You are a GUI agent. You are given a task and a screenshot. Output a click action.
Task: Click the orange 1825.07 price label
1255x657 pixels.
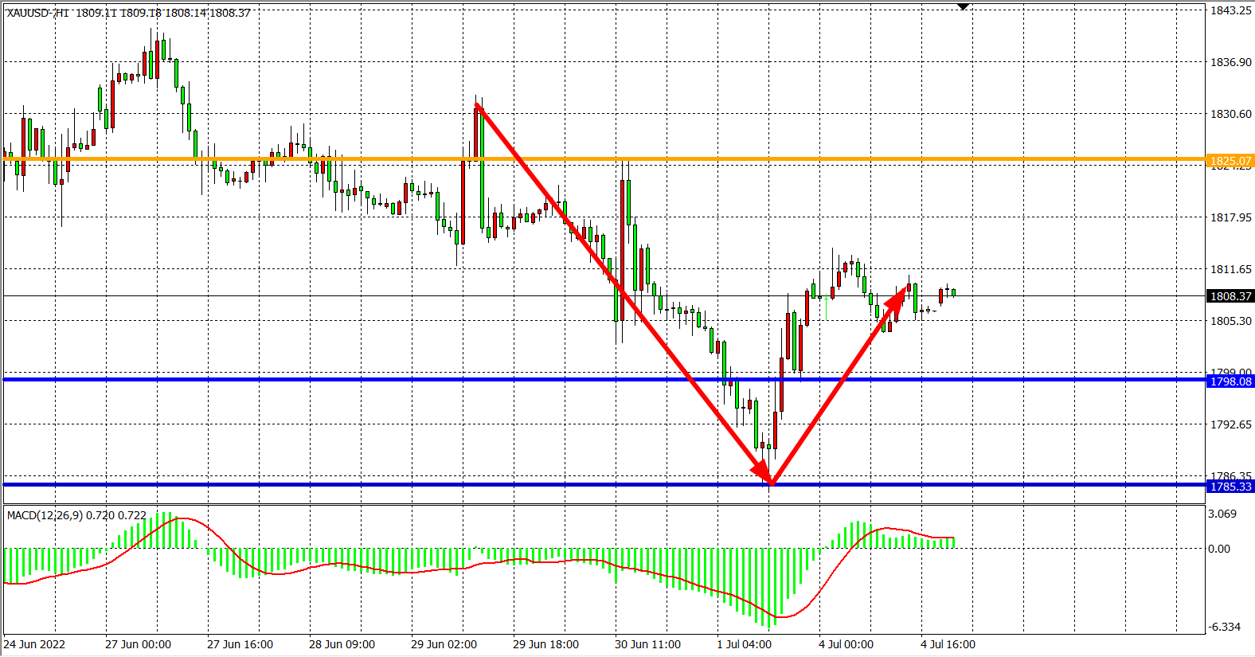(x=1230, y=161)
